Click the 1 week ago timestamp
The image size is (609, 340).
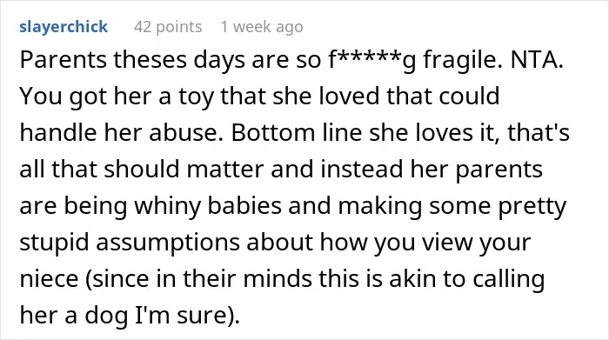click(x=262, y=27)
